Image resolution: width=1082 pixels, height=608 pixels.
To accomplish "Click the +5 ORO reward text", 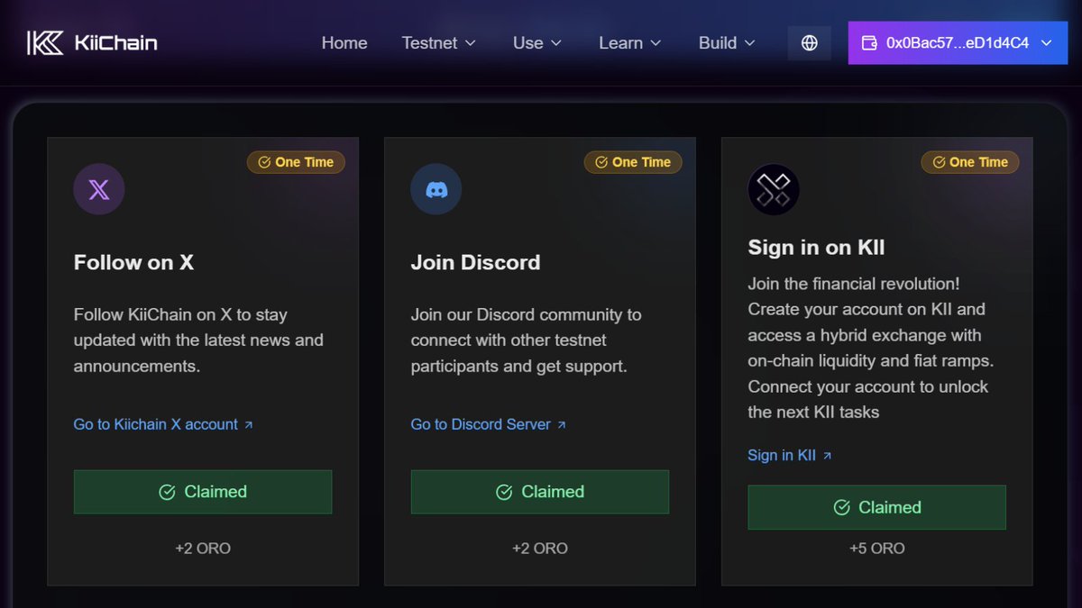I will pyautogui.click(x=877, y=548).
